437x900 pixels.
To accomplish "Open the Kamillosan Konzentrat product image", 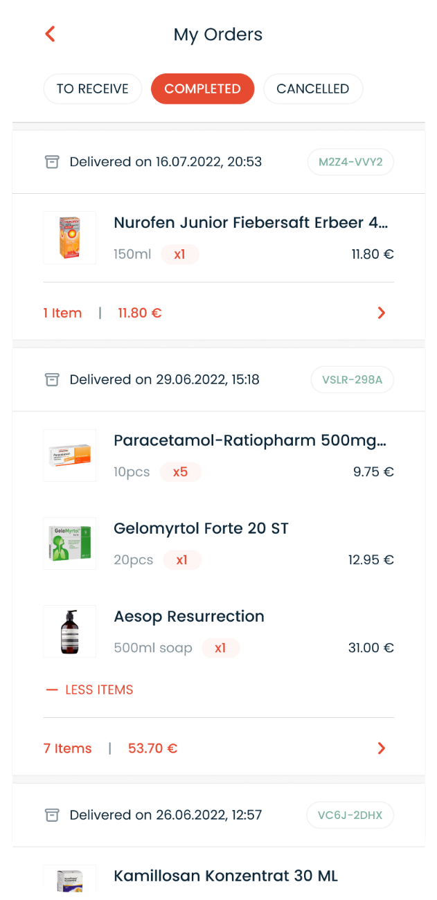I will coord(69,879).
